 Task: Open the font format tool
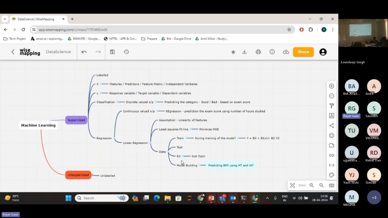(x=332, y=116)
